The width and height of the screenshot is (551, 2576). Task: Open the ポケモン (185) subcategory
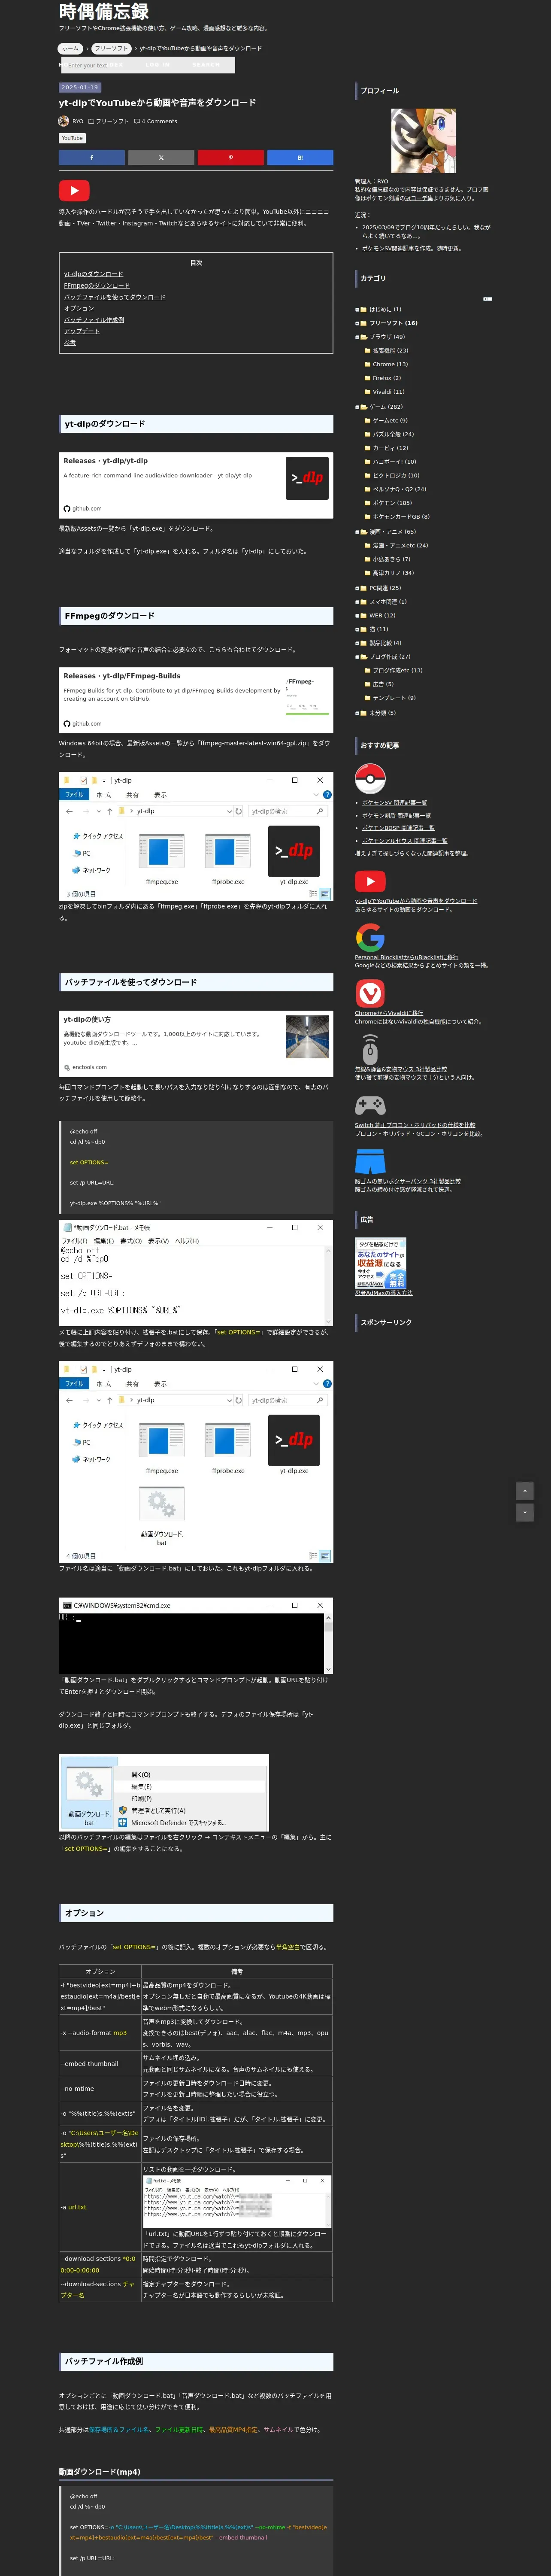tap(392, 504)
